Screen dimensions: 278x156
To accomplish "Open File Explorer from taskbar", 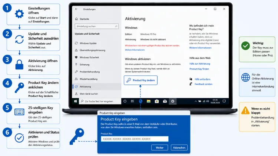I will [x=149, y=101].
